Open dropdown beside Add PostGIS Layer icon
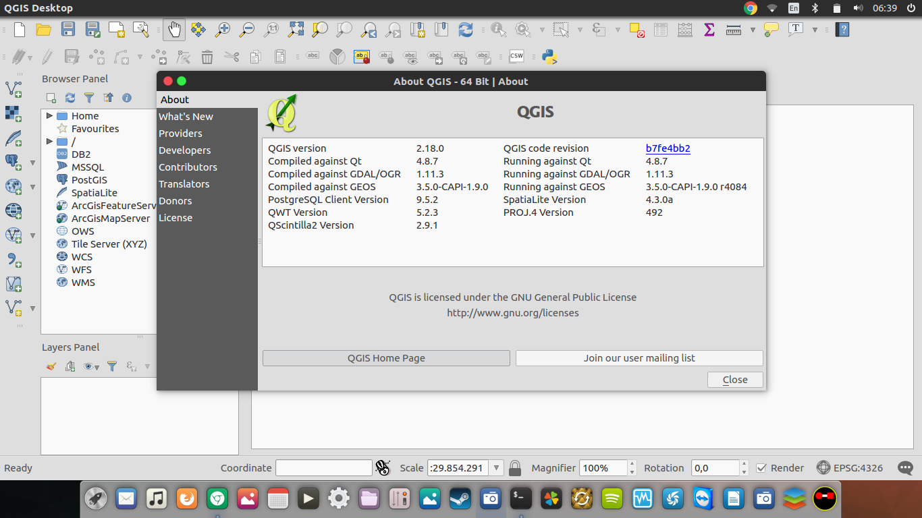 [32, 163]
